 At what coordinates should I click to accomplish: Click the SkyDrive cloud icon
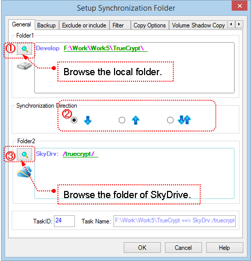(x=24, y=172)
